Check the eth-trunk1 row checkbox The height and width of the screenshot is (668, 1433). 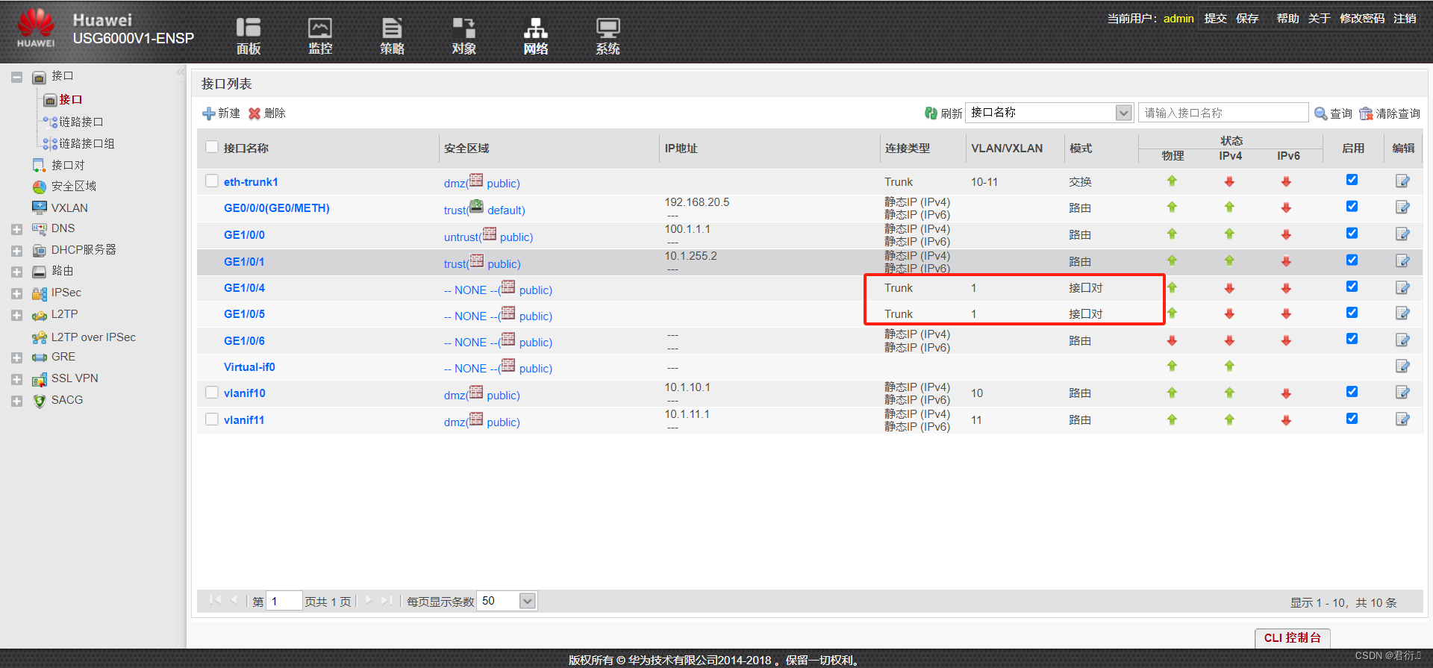[x=212, y=181]
